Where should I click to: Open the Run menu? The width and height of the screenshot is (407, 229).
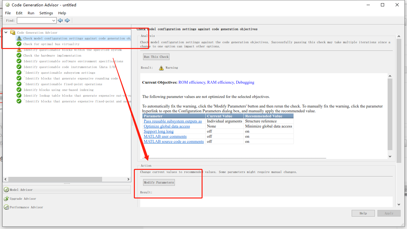coord(31,13)
